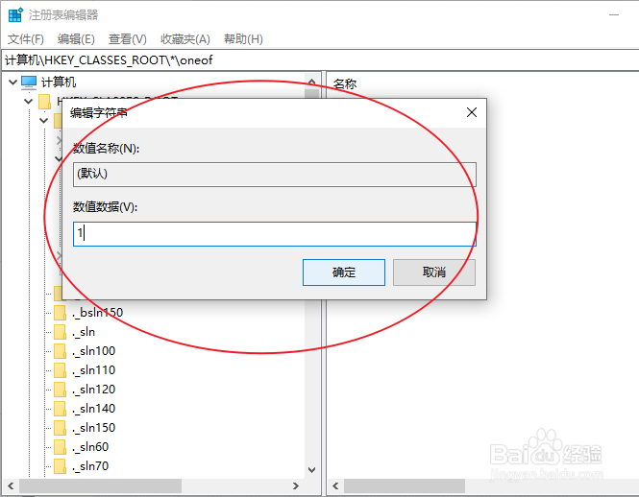Select the ._sln150 key

(94, 427)
